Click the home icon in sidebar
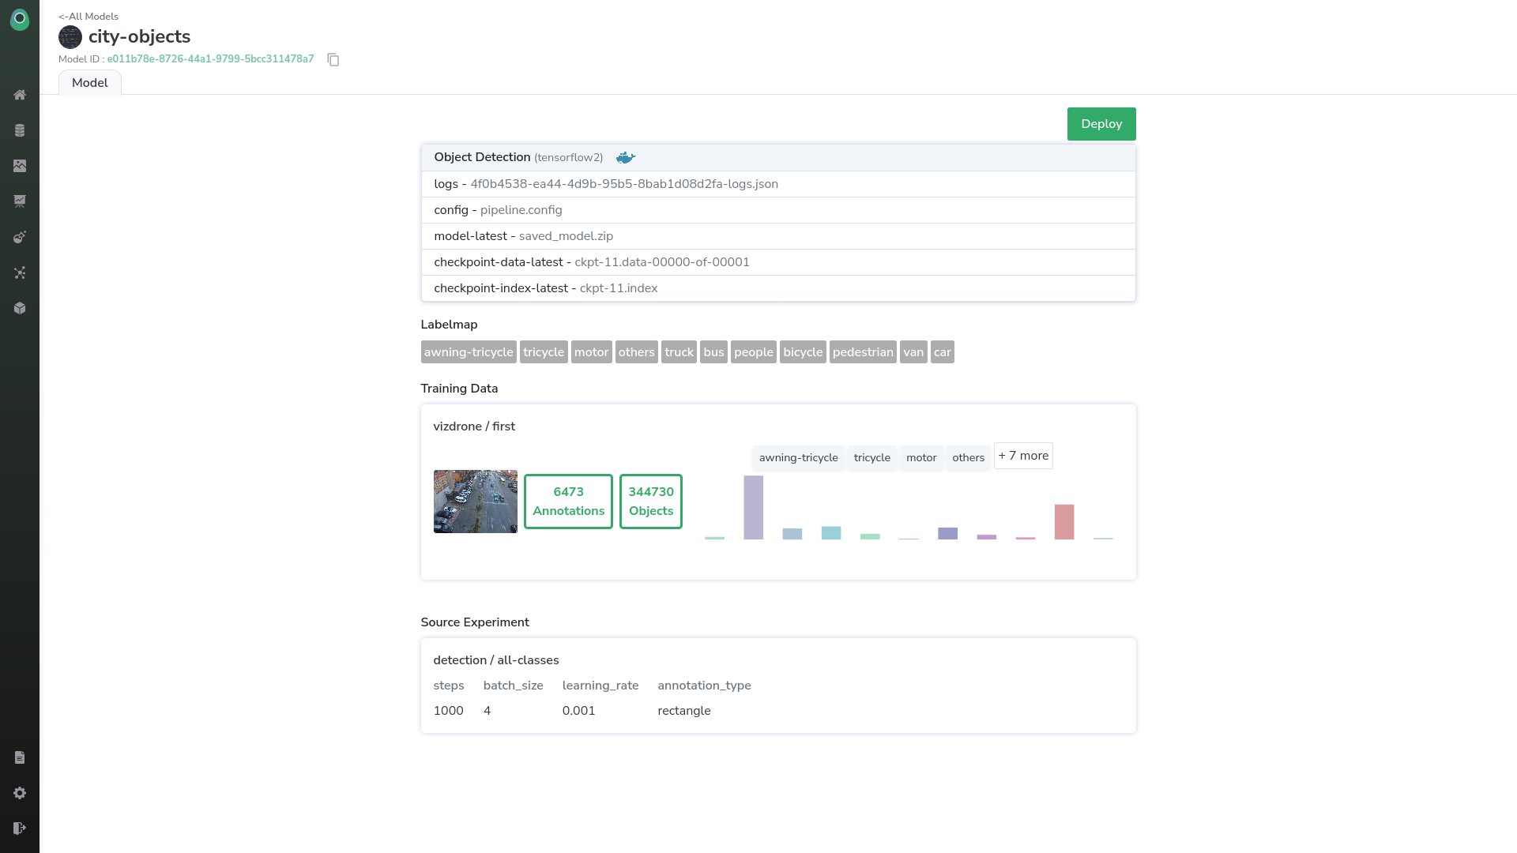The height and width of the screenshot is (853, 1517). [x=20, y=95]
